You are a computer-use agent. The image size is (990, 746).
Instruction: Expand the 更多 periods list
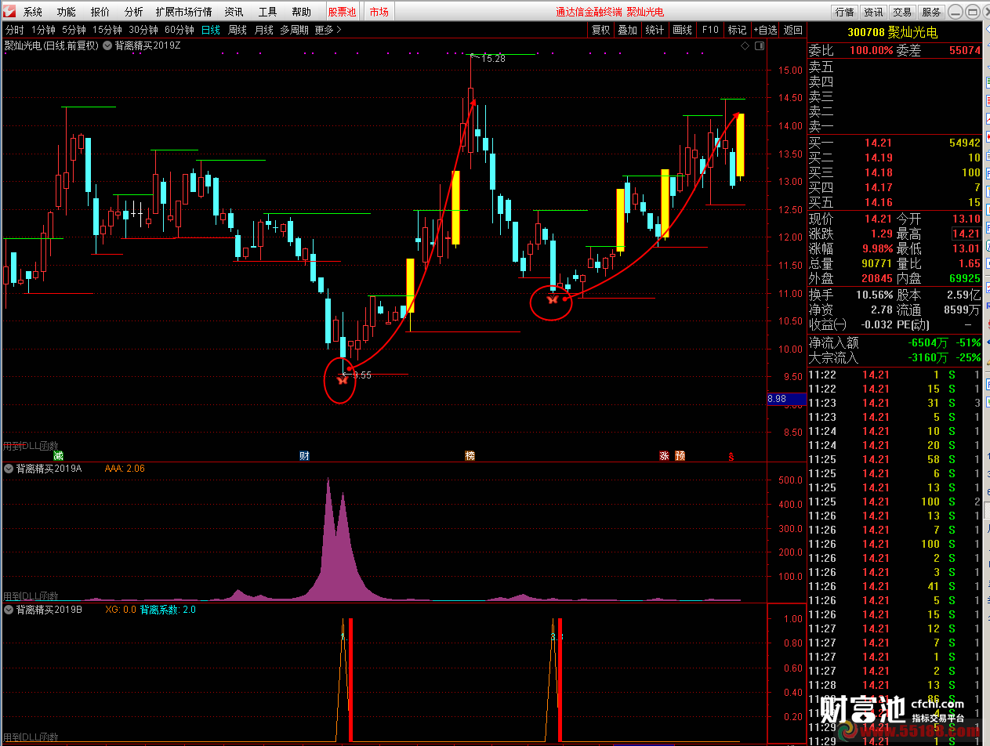pyautogui.click(x=328, y=30)
